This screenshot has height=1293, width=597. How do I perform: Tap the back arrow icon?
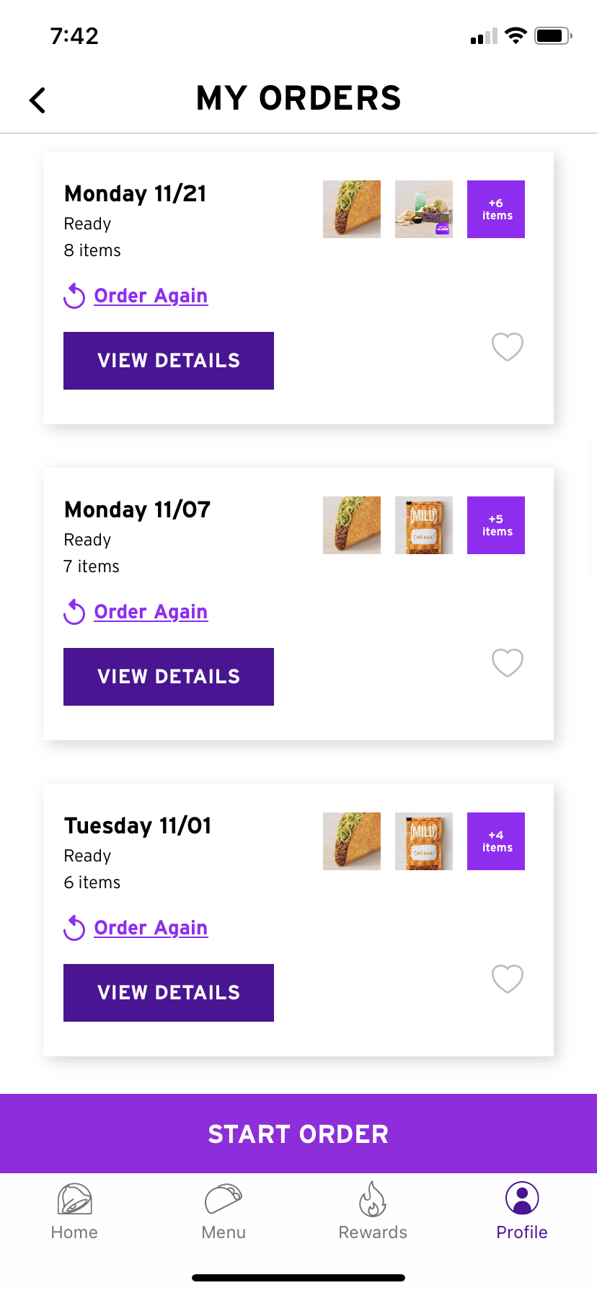pos(37,100)
